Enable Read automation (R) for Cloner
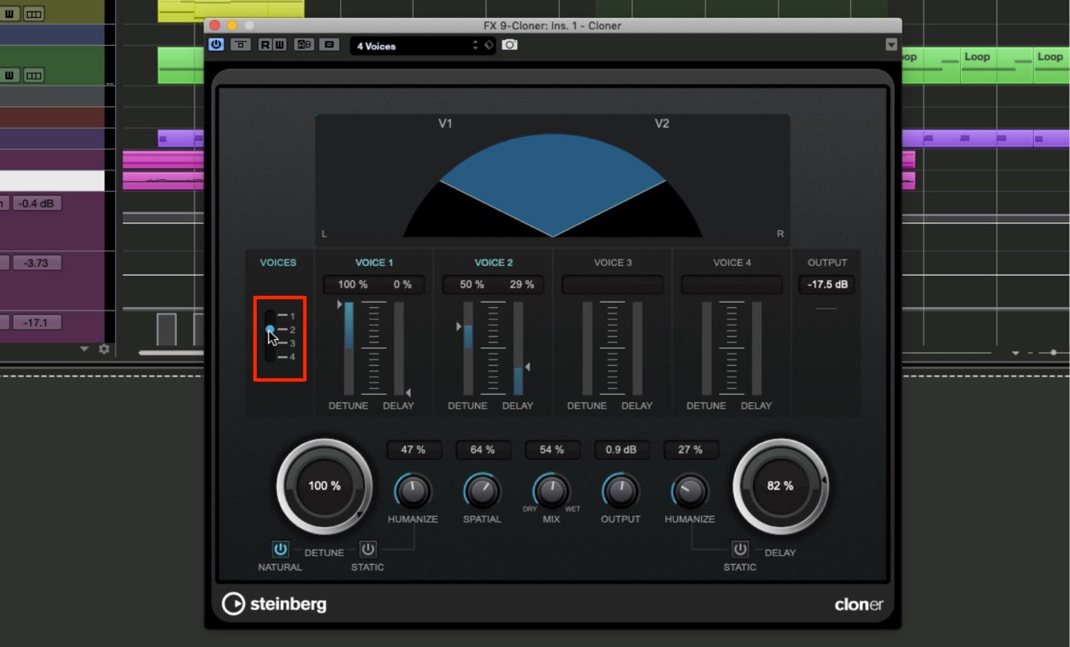Image resolution: width=1070 pixels, height=647 pixels. click(x=264, y=45)
